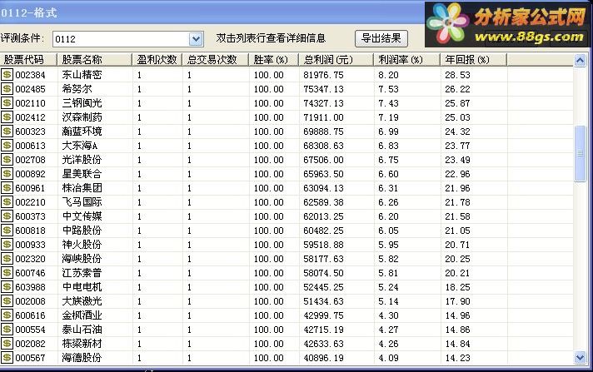Select stock name 金枫酒业
This screenshot has width=593, height=372.
[x=82, y=315]
